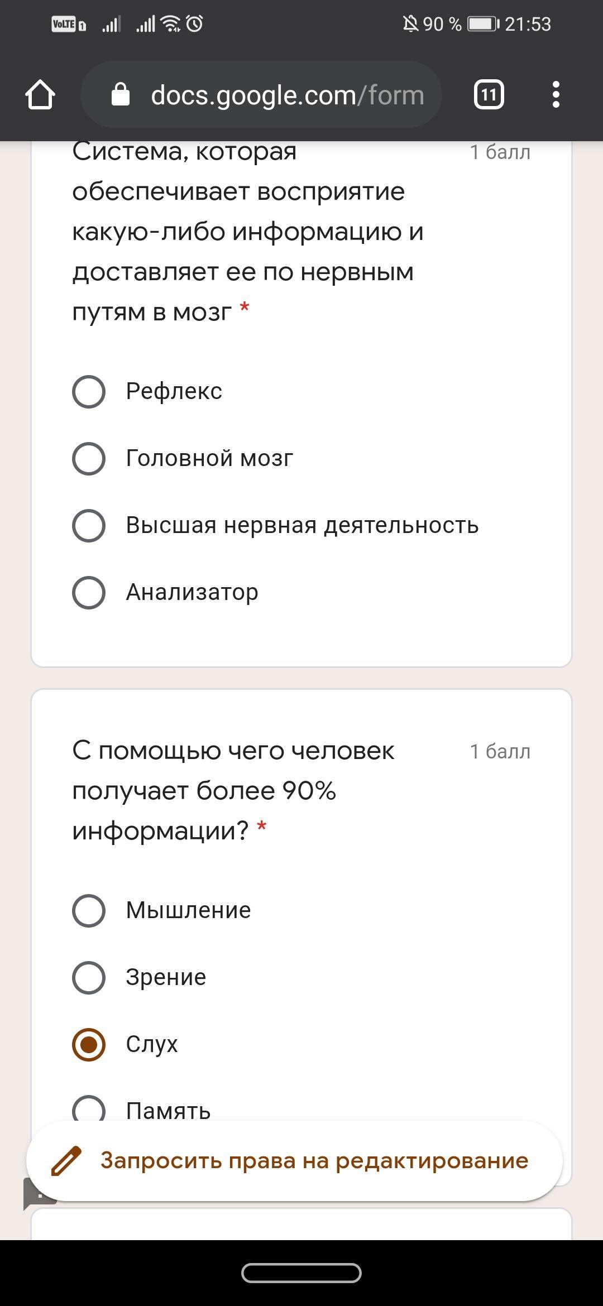Select the Анализатор radio option
The width and height of the screenshot is (603, 1306).
[x=89, y=592]
